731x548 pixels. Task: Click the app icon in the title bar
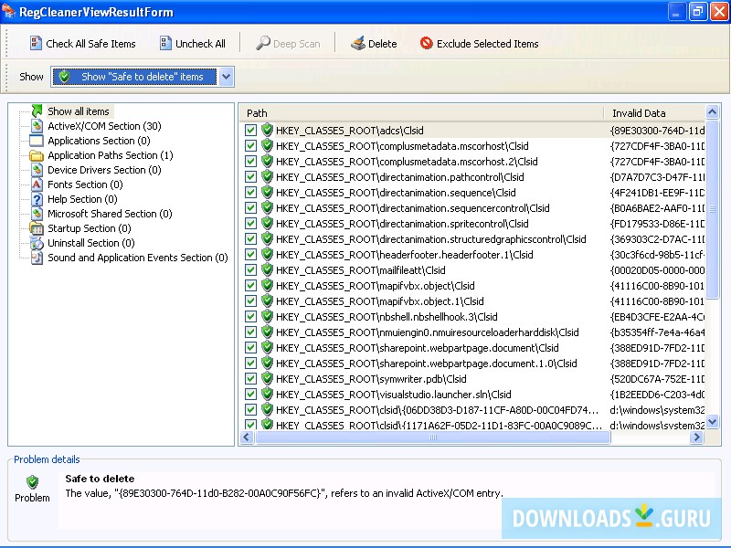8,11
